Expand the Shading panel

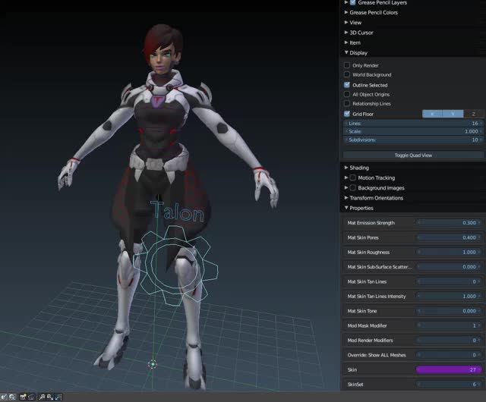coord(346,168)
